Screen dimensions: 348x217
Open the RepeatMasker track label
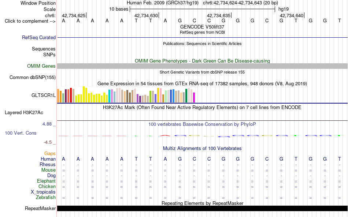coord(40,208)
